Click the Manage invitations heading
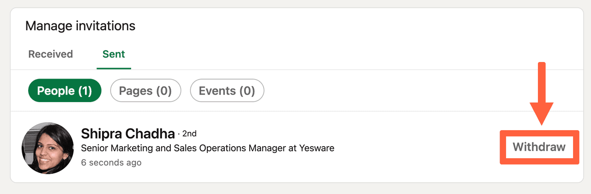 (x=80, y=26)
